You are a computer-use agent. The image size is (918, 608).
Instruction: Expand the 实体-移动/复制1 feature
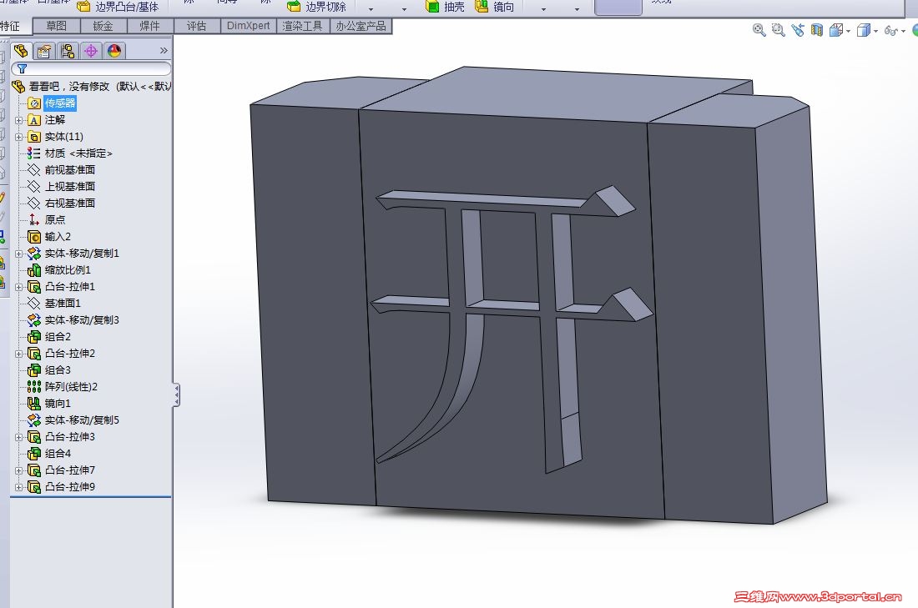[18, 254]
